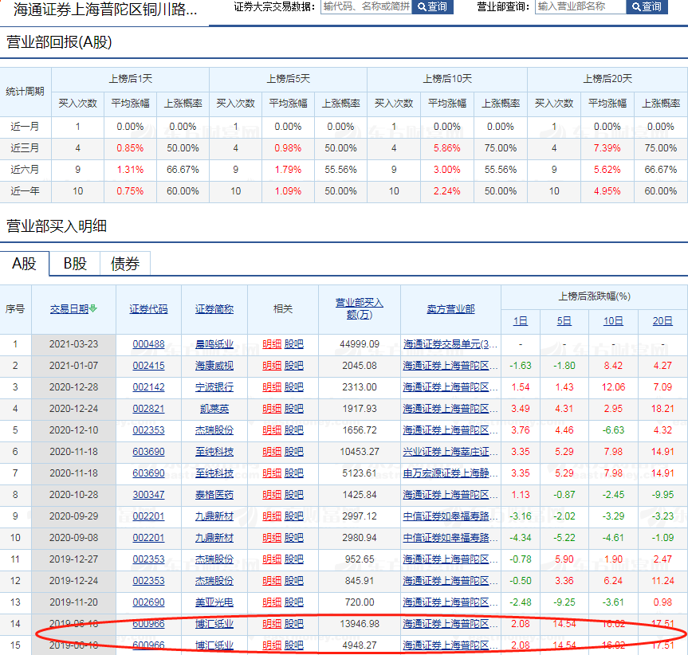688x655 pixels.
Task: Open 明细 for the 凯莱英 row
Action: (x=272, y=409)
